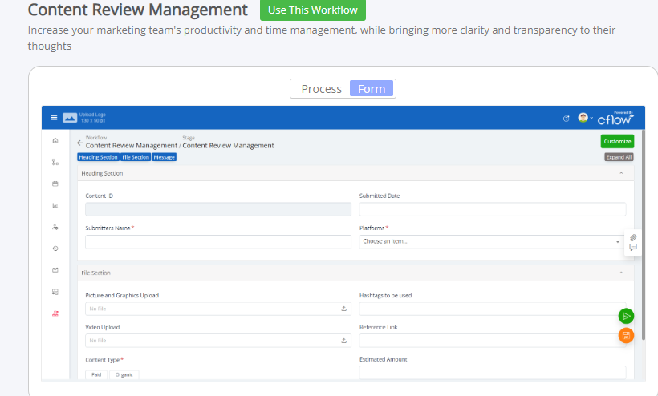Select the Organic content type option
Screen dimensions: 658x396
pos(124,374)
